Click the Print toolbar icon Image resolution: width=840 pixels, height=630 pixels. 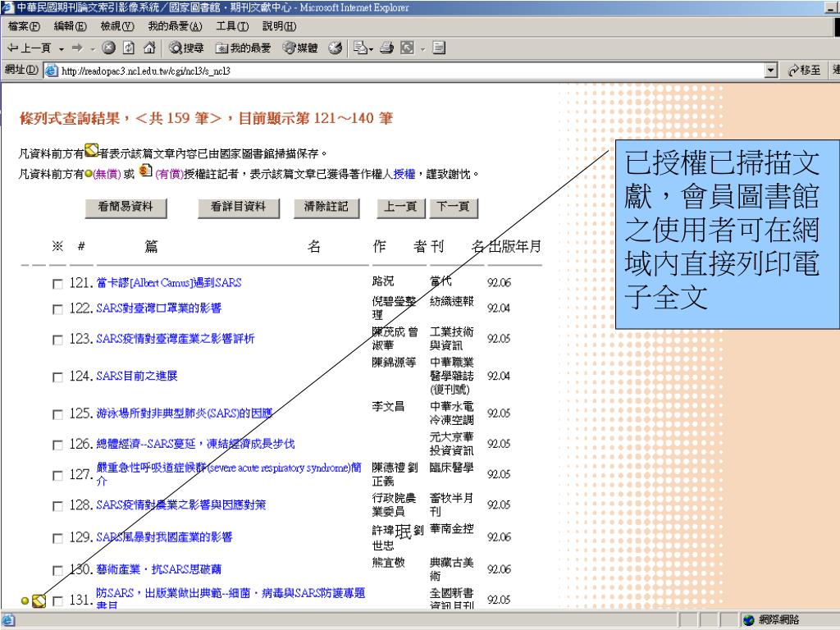point(387,48)
